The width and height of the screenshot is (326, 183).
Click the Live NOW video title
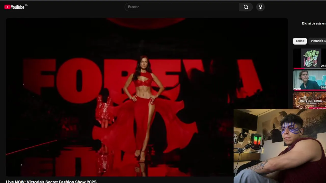(x=51, y=181)
